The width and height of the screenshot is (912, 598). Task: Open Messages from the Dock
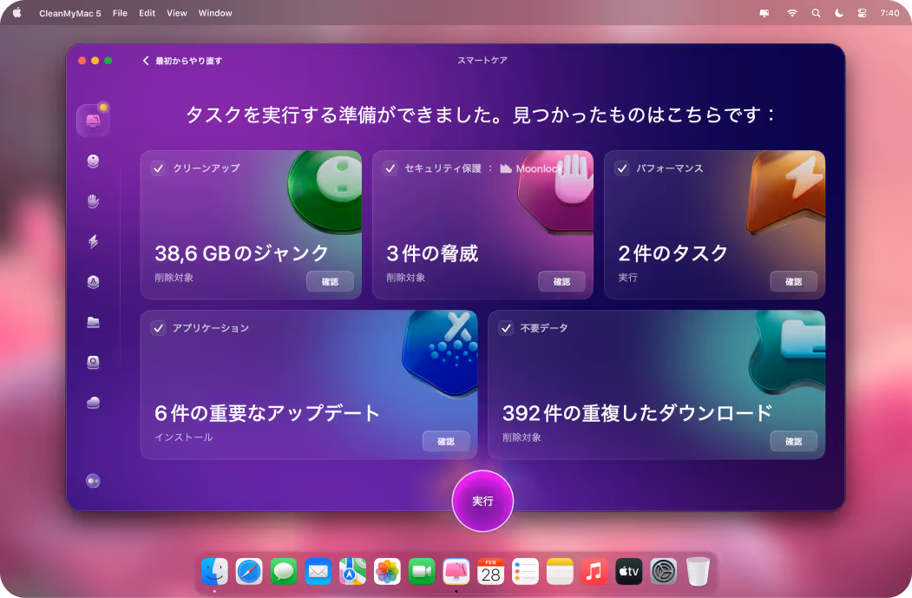[283, 572]
